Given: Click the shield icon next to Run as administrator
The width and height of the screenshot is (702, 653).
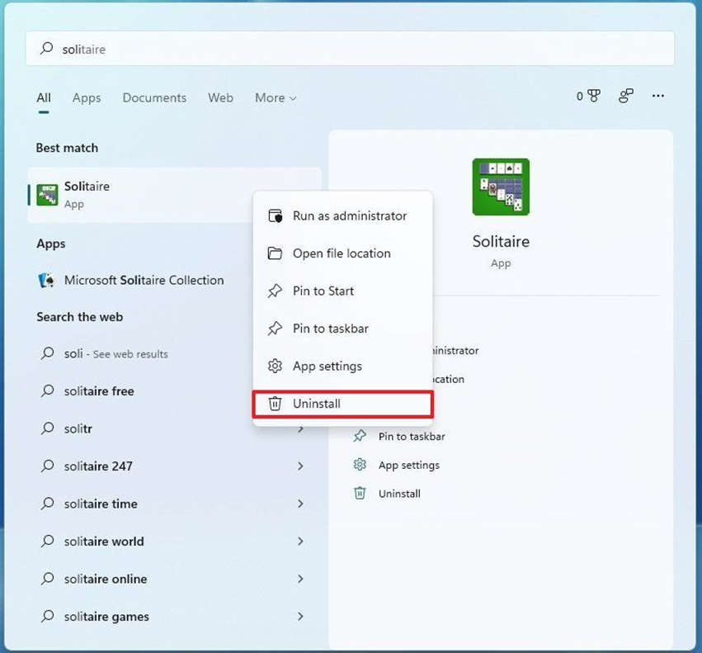Looking at the screenshot, I should point(275,216).
